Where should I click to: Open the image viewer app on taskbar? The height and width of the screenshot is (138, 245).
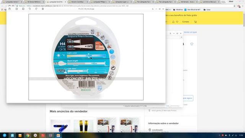point(58,135)
